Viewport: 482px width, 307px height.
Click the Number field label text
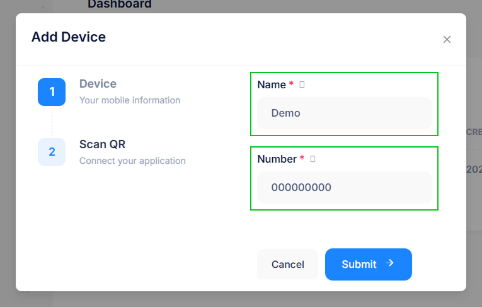[277, 159]
